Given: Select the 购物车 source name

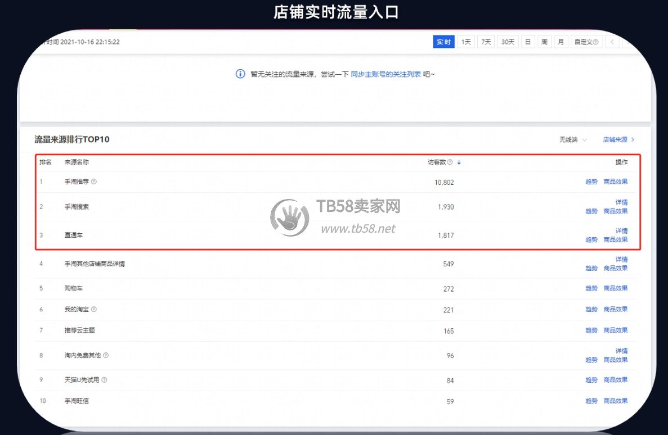Looking at the screenshot, I should pyautogui.click(x=74, y=288).
